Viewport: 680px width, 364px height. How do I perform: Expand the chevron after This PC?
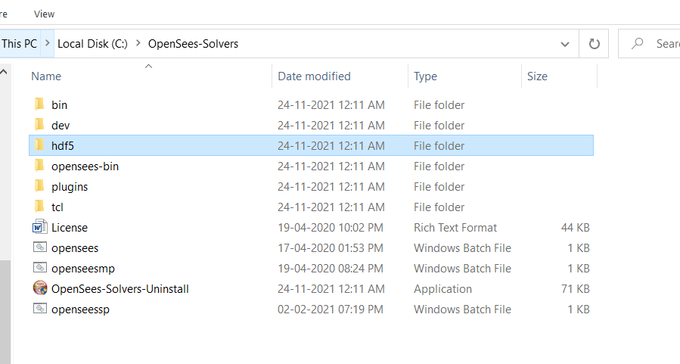click(x=47, y=43)
